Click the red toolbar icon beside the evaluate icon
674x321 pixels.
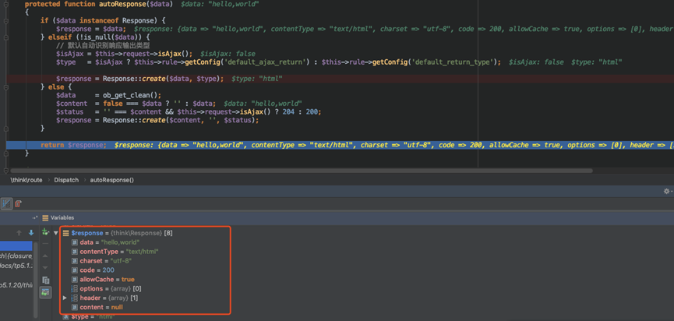tap(18, 203)
